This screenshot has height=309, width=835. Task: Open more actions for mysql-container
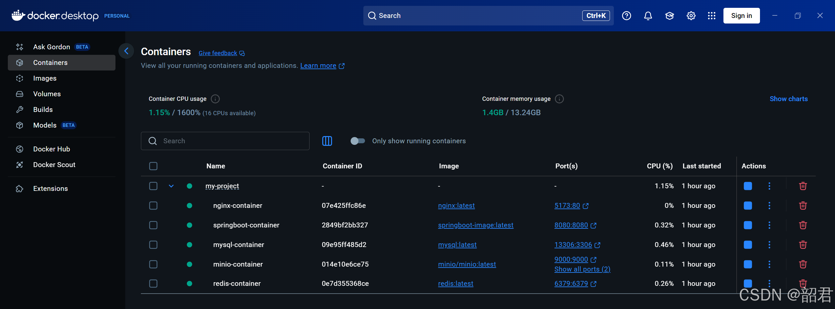point(769,245)
